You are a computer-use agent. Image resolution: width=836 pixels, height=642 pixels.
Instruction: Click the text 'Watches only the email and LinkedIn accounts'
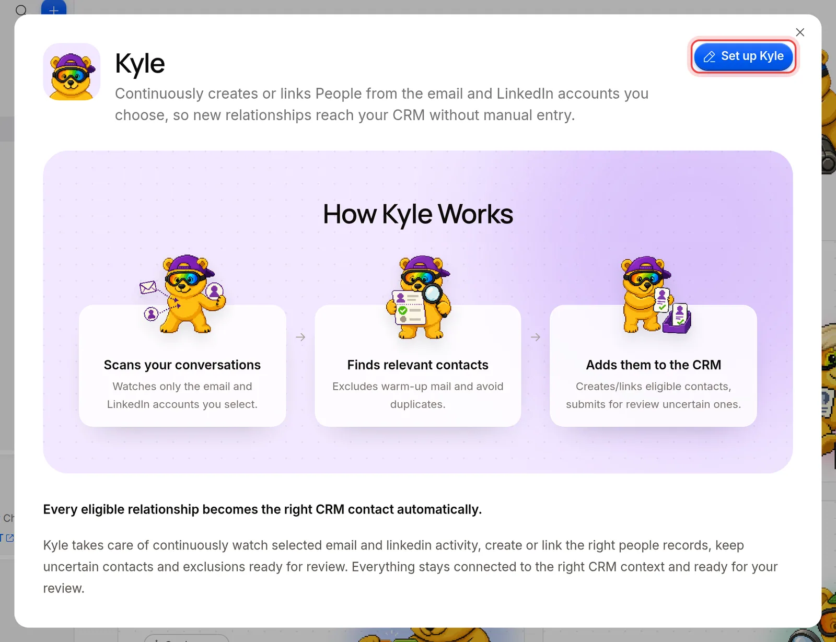[x=182, y=395]
